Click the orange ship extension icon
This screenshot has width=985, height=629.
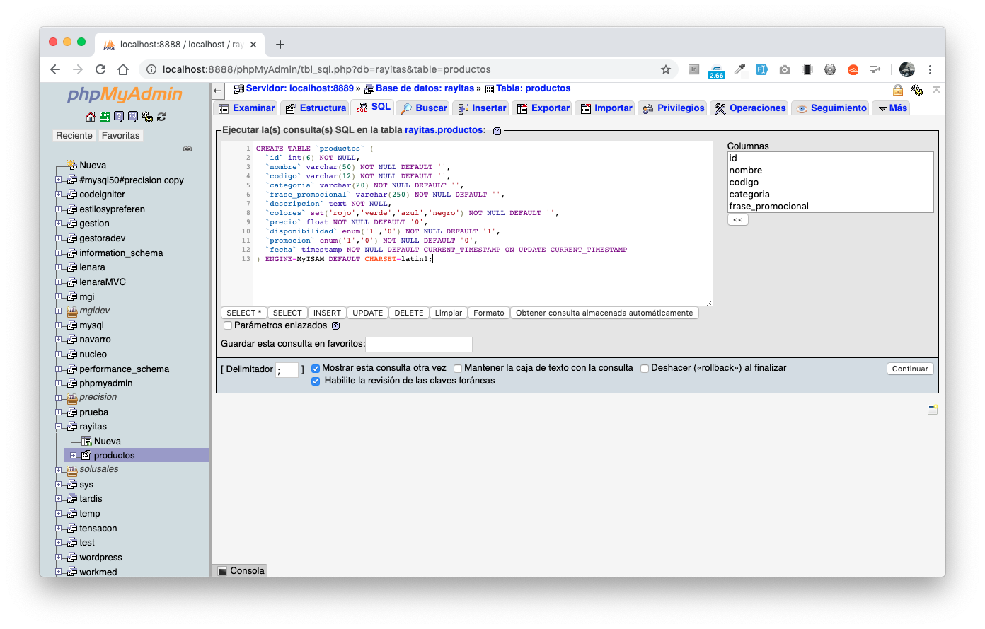[853, 69]
